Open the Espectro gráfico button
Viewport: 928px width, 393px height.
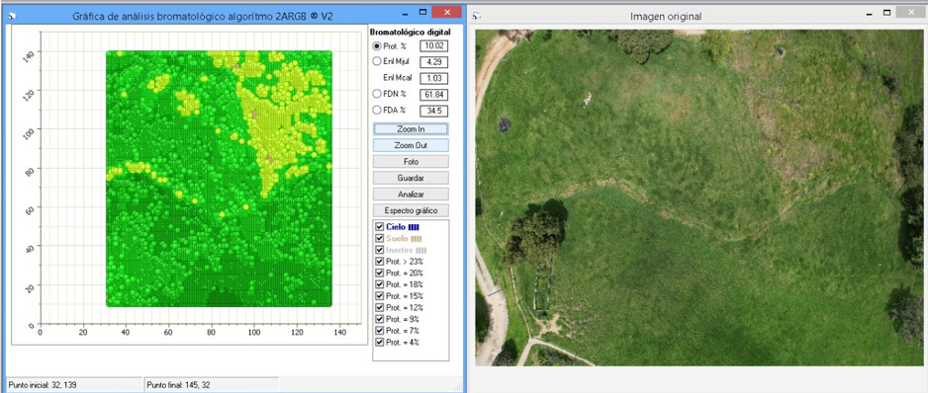pyautogui.click(x=411, y=209)
